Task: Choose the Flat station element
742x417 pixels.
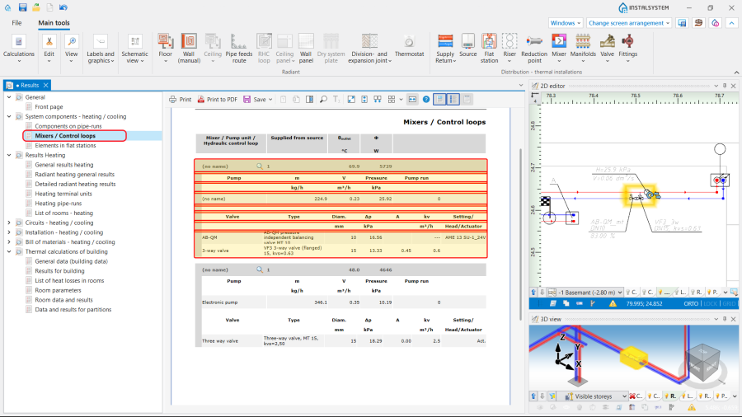Action: point(489,49)
